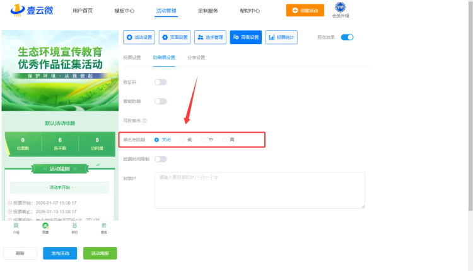The width and height of the screenshot is (473, 271).
Task: Click the help icon beside 可投城市
Action: 144,120
